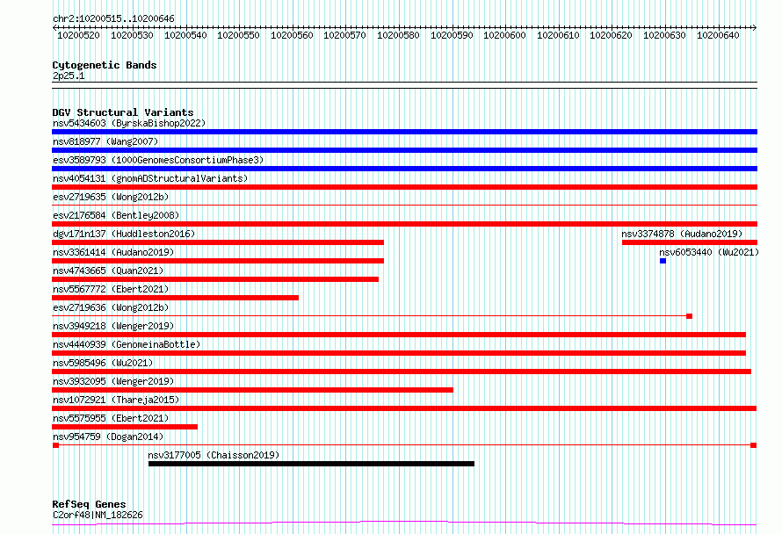The height and width of the screenshot is (534, 782).
Task: Click the red nsv3374878 variant bar
Action: click(x=689, y=242)
